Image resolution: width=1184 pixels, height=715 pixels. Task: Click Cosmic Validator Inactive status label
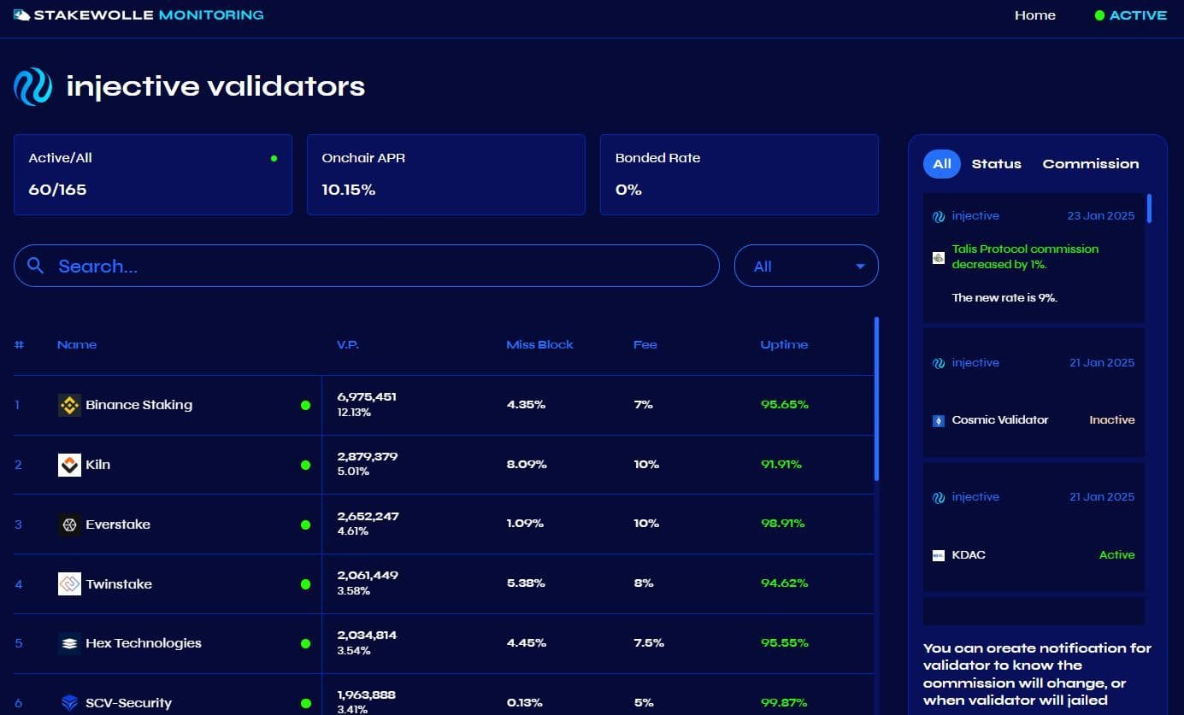(x=1112, y=420)
